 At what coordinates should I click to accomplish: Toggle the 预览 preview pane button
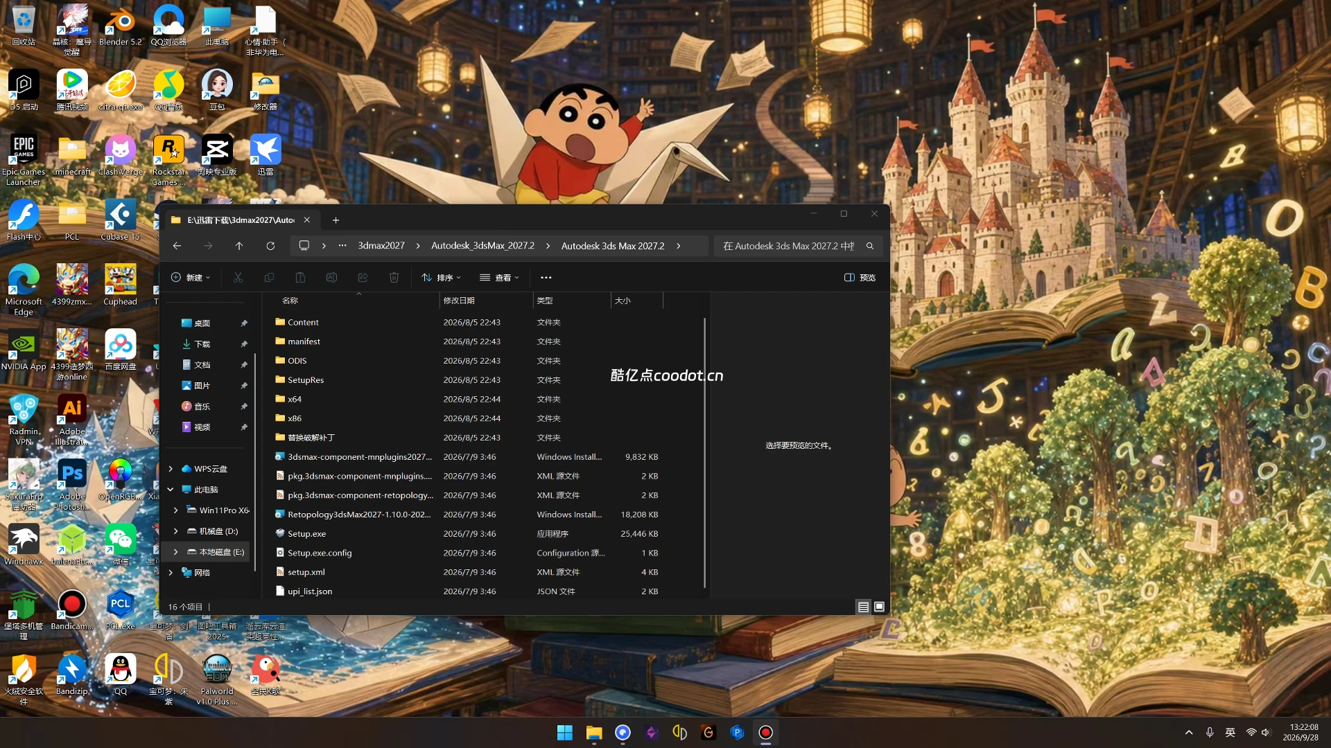coord(860,278)
